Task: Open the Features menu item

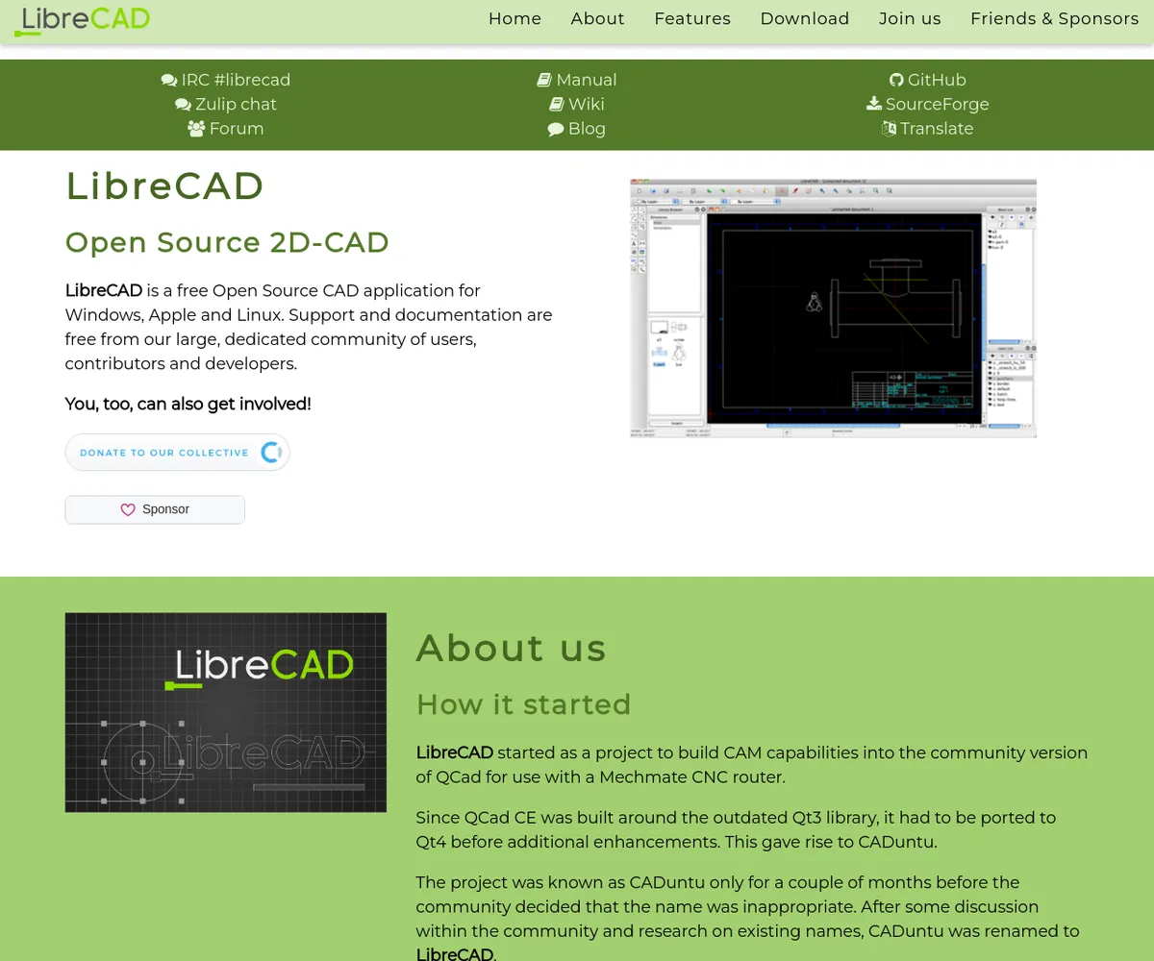Action: 692,19
